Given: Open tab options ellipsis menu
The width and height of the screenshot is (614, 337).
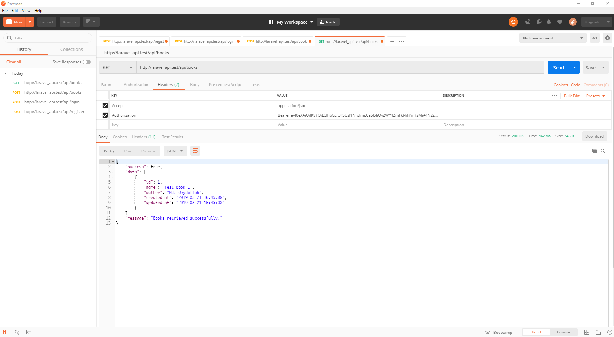Looking at the screenshot, I should point(401,41).
